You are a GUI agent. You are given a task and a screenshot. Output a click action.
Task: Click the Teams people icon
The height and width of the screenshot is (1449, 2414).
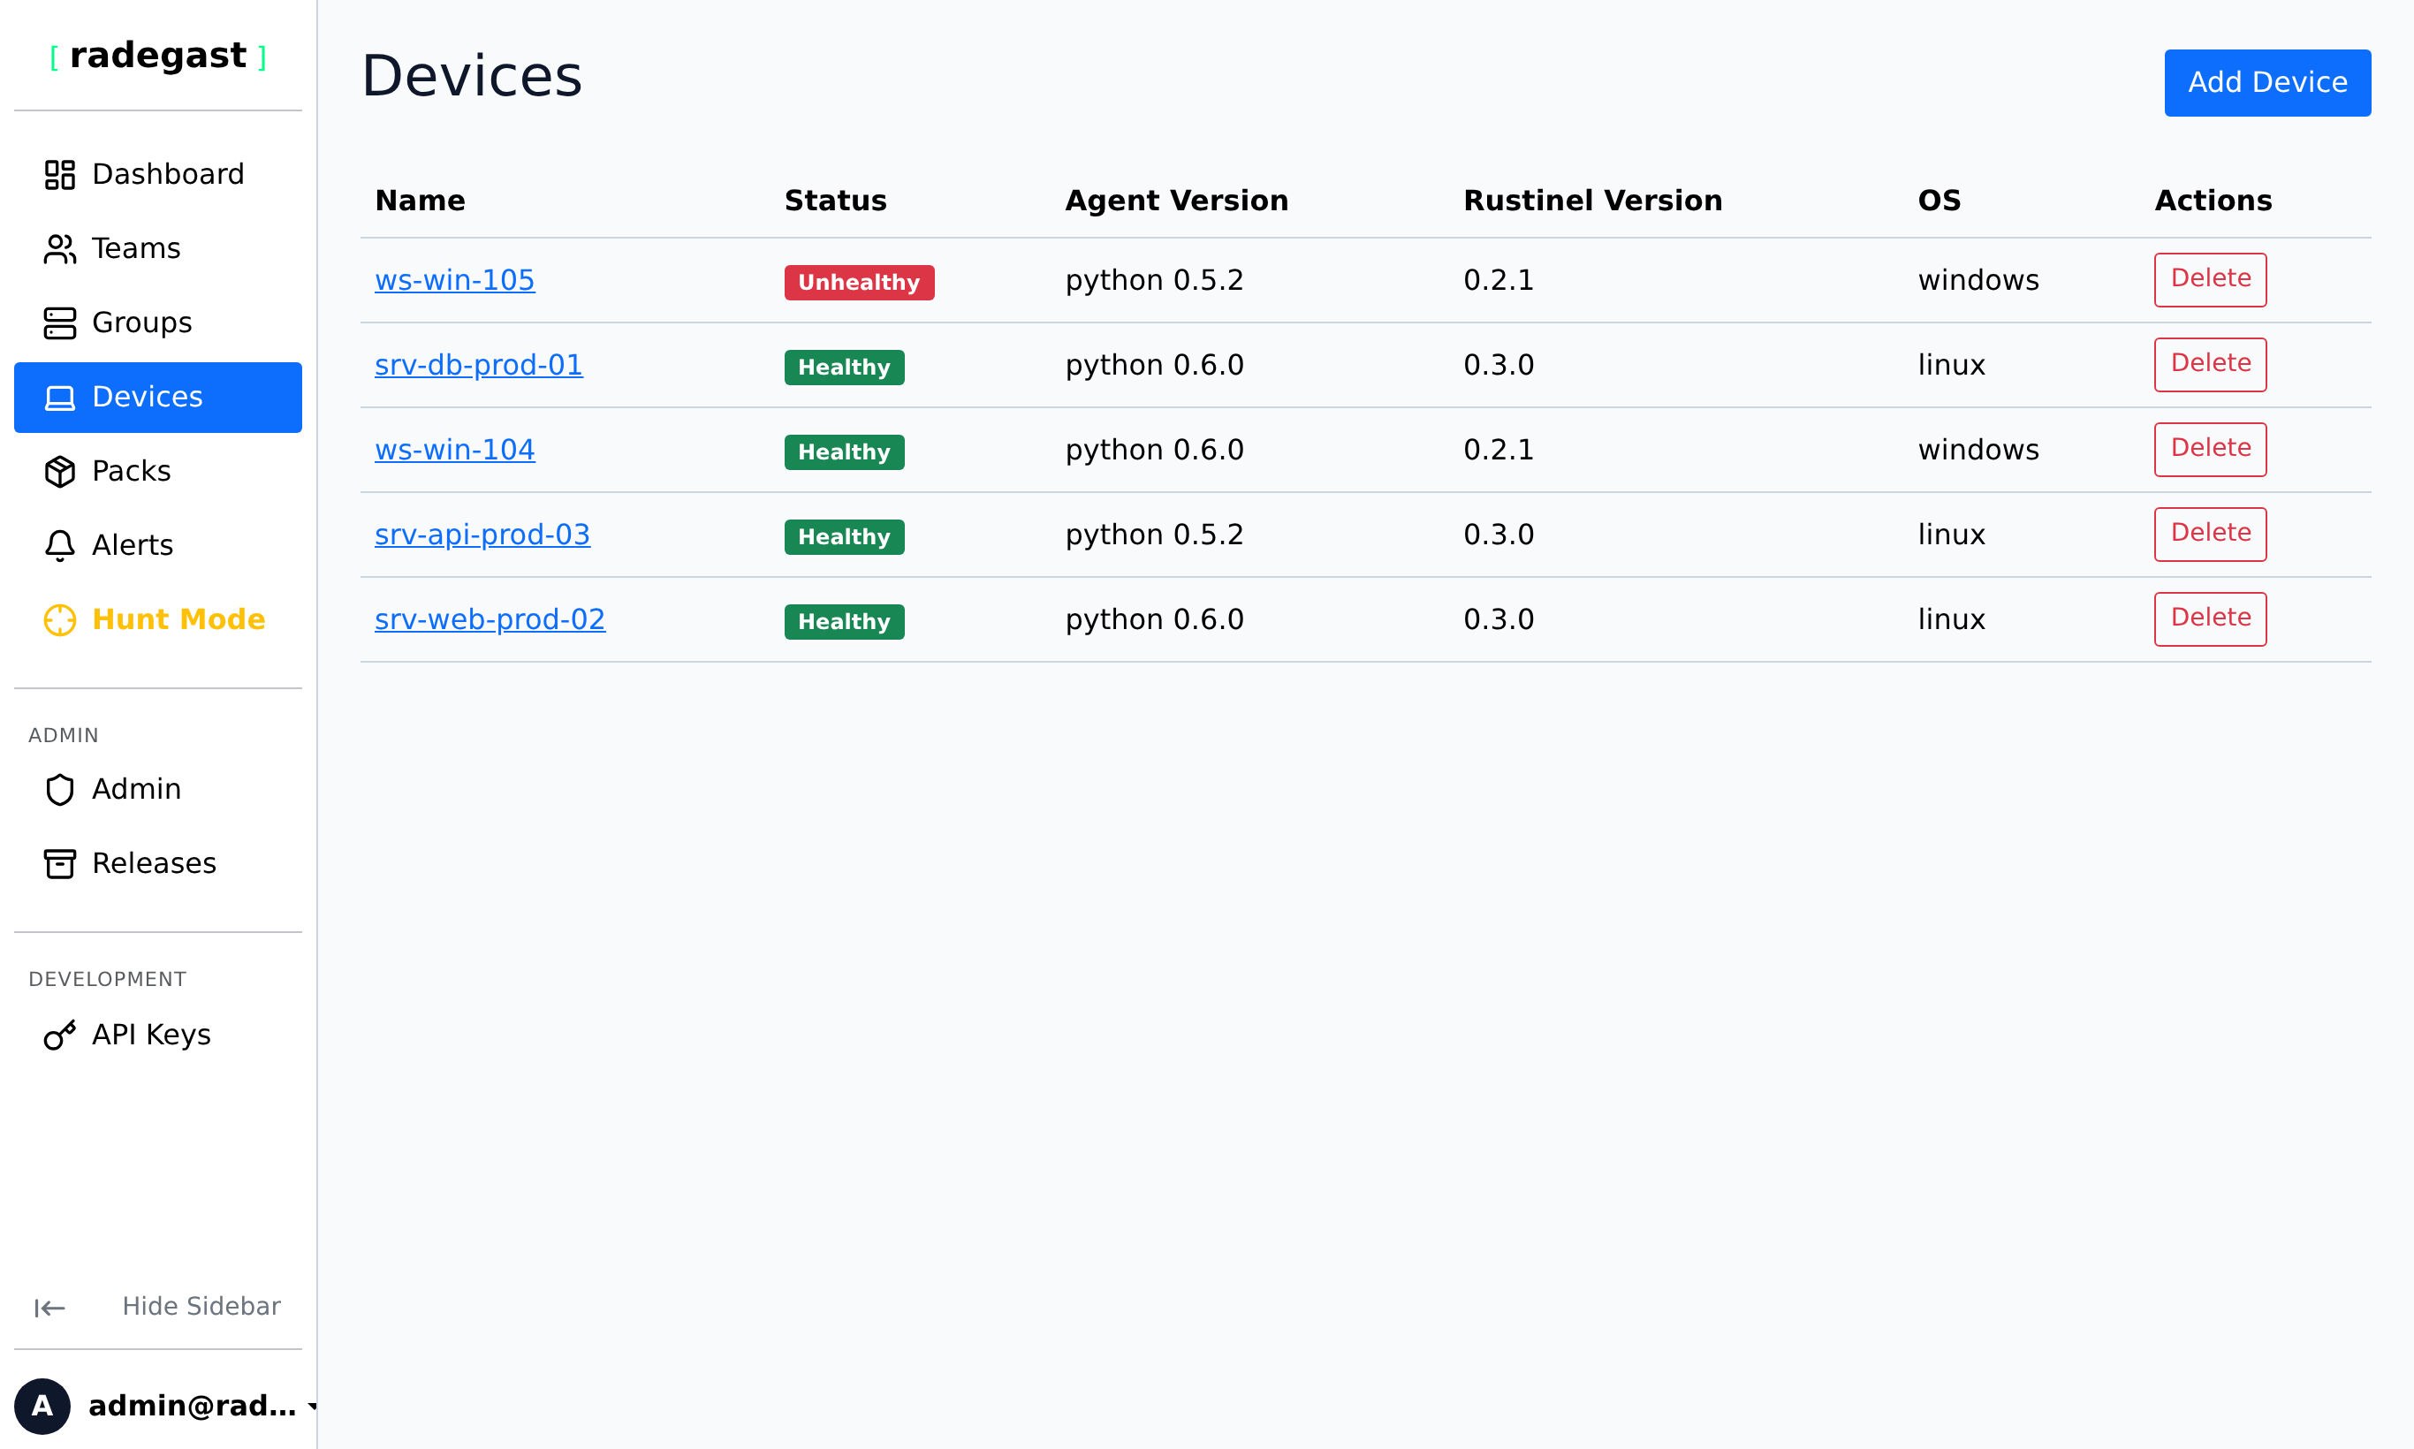(59, 249)
